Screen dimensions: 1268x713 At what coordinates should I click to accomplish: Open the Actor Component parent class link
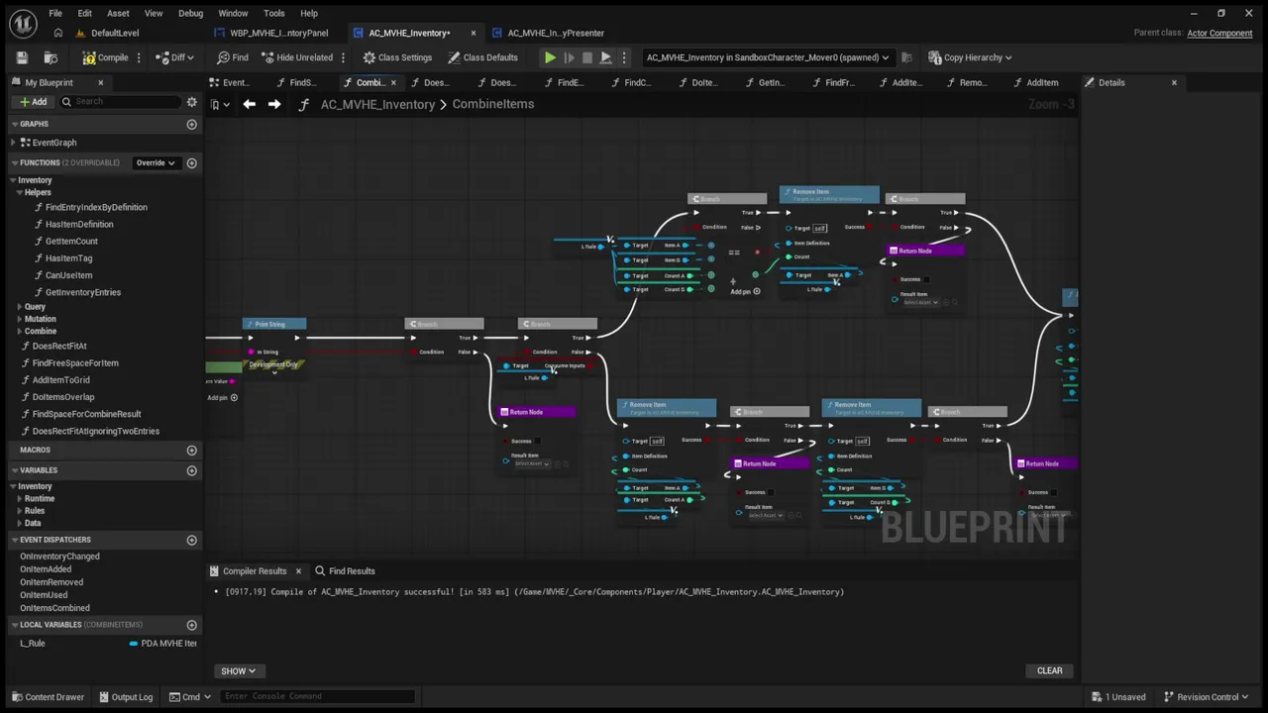(x=1219, y=33)
